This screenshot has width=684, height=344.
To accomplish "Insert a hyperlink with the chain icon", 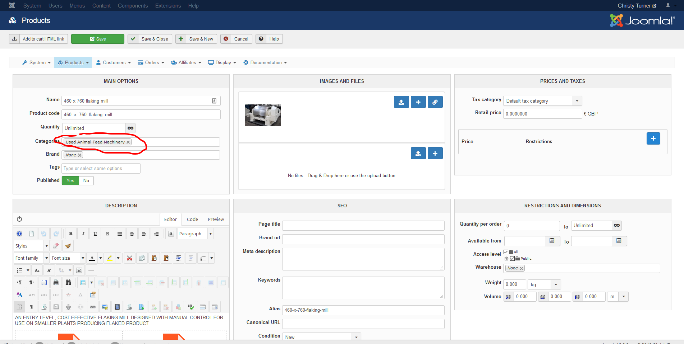I will pos(93,307).
